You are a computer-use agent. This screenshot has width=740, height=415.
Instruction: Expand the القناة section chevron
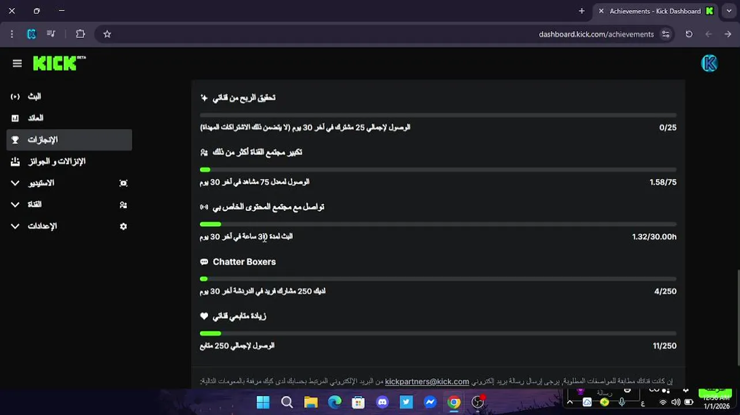tap(16, 205)
